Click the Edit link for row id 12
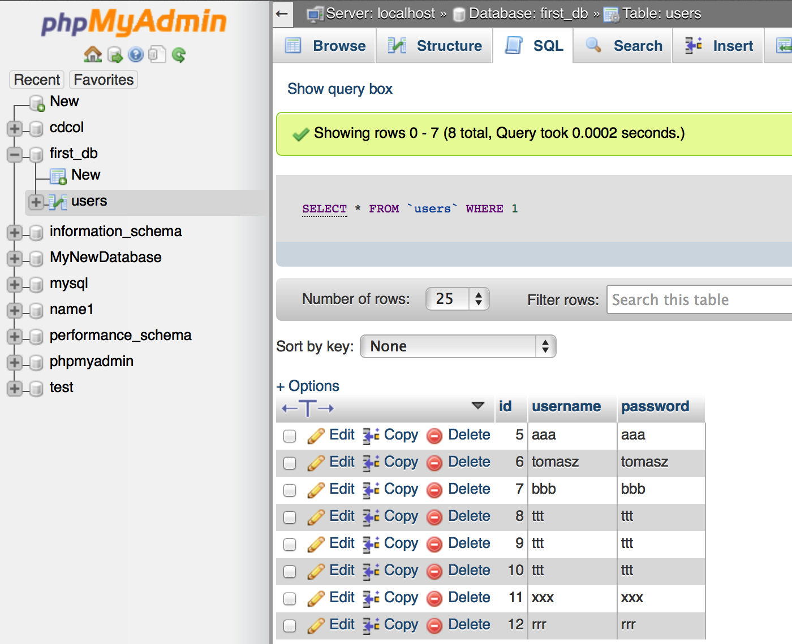This screenshot has width=792, height=644. pos(342,625)
